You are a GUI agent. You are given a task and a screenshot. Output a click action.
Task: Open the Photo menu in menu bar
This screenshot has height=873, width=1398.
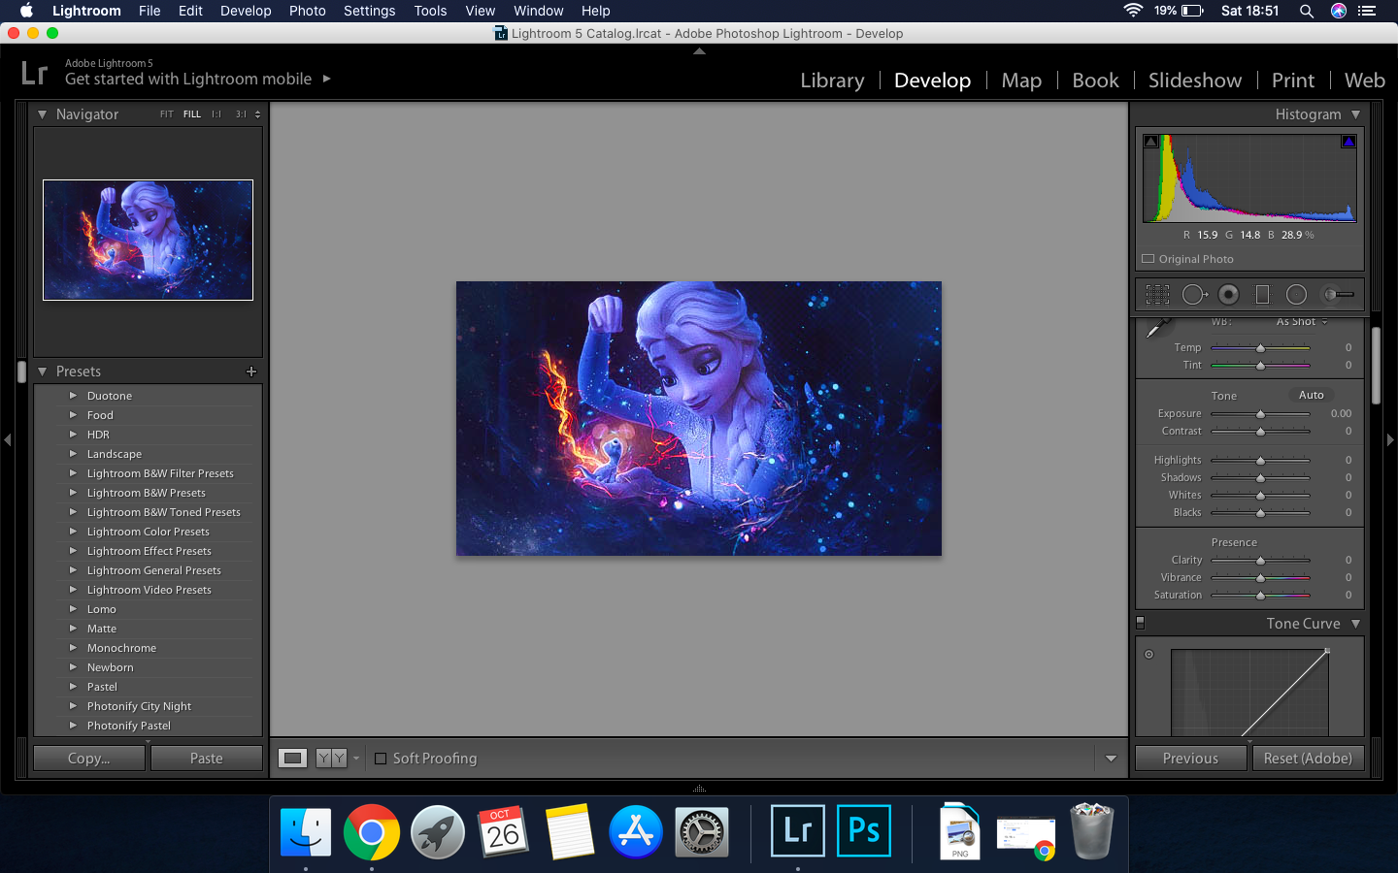[x=308, y=11]
